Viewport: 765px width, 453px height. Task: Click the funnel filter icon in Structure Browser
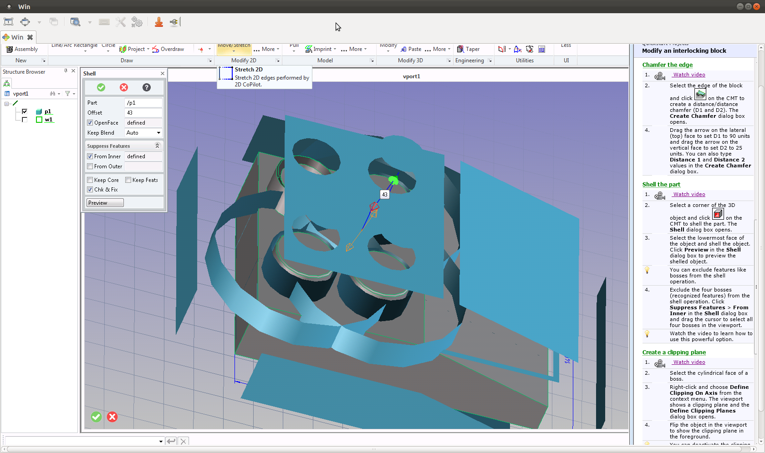(x=68, y=94)
